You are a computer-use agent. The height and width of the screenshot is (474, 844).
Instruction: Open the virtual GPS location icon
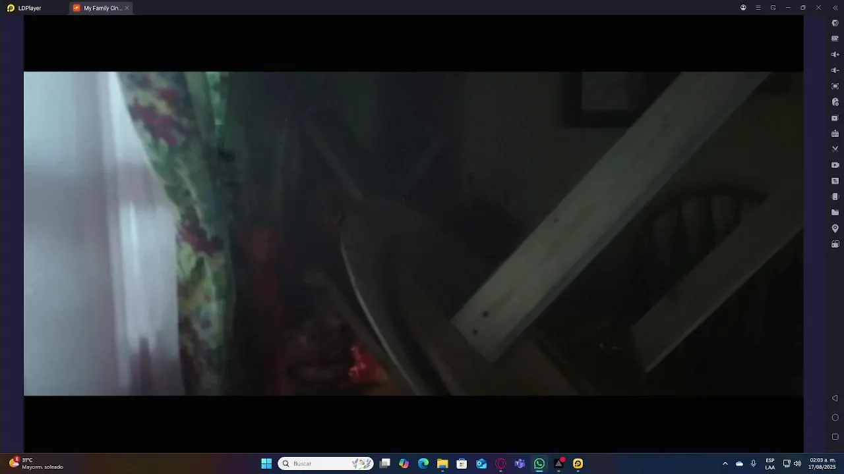[835, 228]
